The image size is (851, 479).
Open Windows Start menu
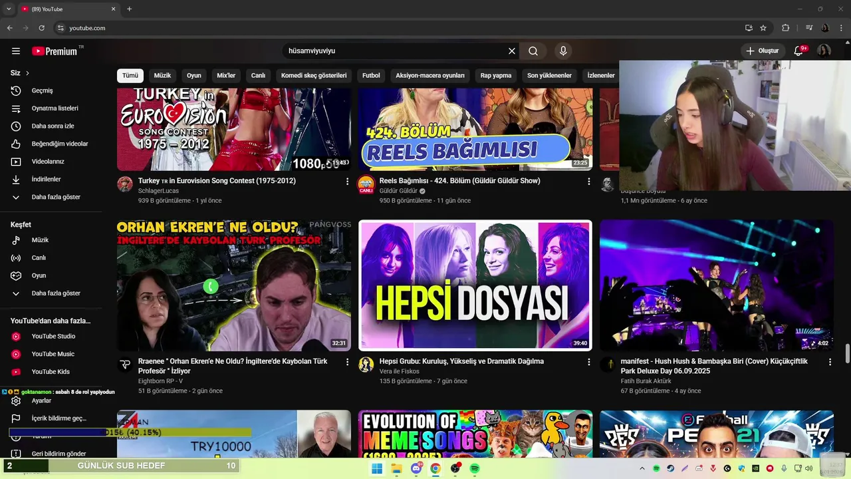[377, 469]
